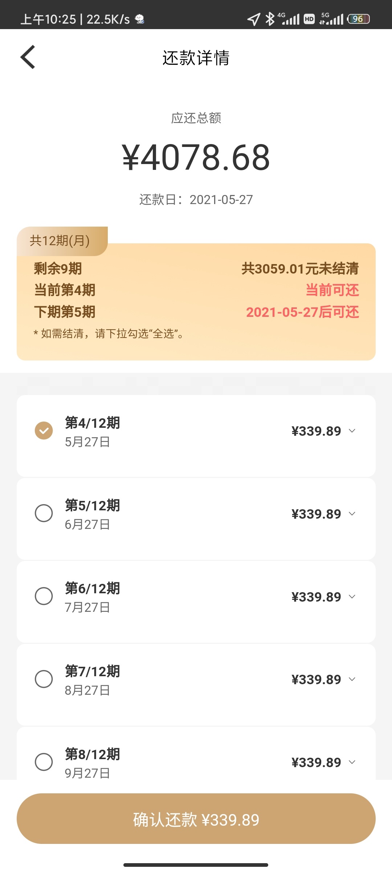Tap the back arrow icon

click(28, 57)
